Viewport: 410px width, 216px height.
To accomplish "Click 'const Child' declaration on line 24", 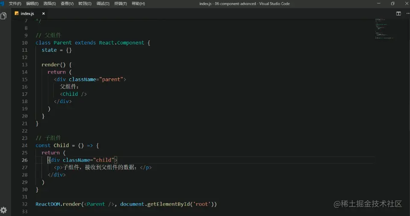I will click(x=52, y=145).
